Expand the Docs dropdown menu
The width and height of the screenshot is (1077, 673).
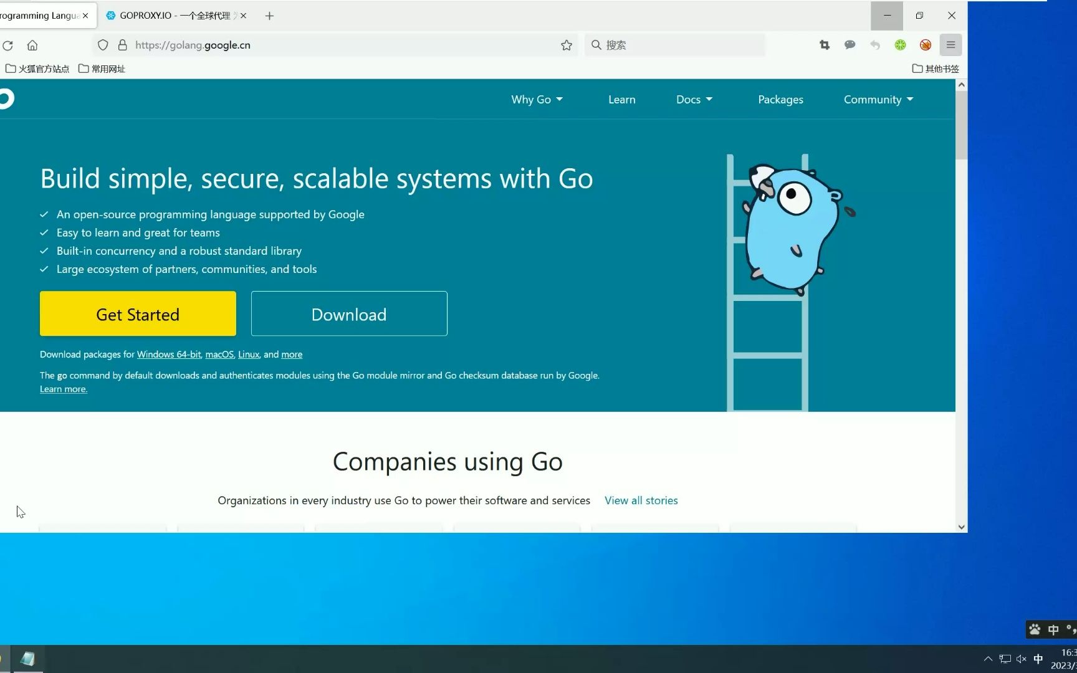tap(694, 100)
